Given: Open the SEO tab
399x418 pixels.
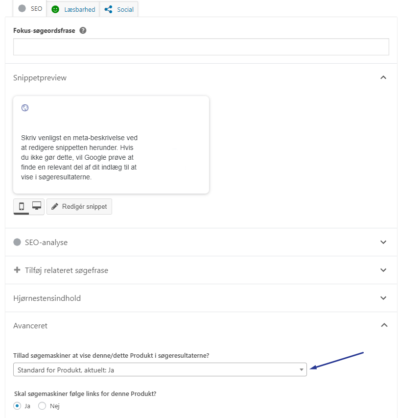Looking at the screenshot, I should [30, 9].
